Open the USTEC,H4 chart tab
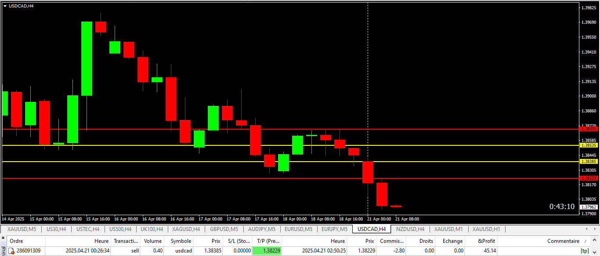Image resolution: width=600 pixels, height=256 pixels. click(88, 229)
